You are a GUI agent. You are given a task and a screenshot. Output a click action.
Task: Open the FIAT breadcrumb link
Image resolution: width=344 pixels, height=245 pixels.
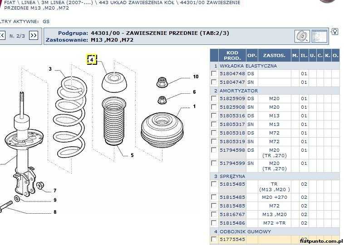tap(10, 3)
